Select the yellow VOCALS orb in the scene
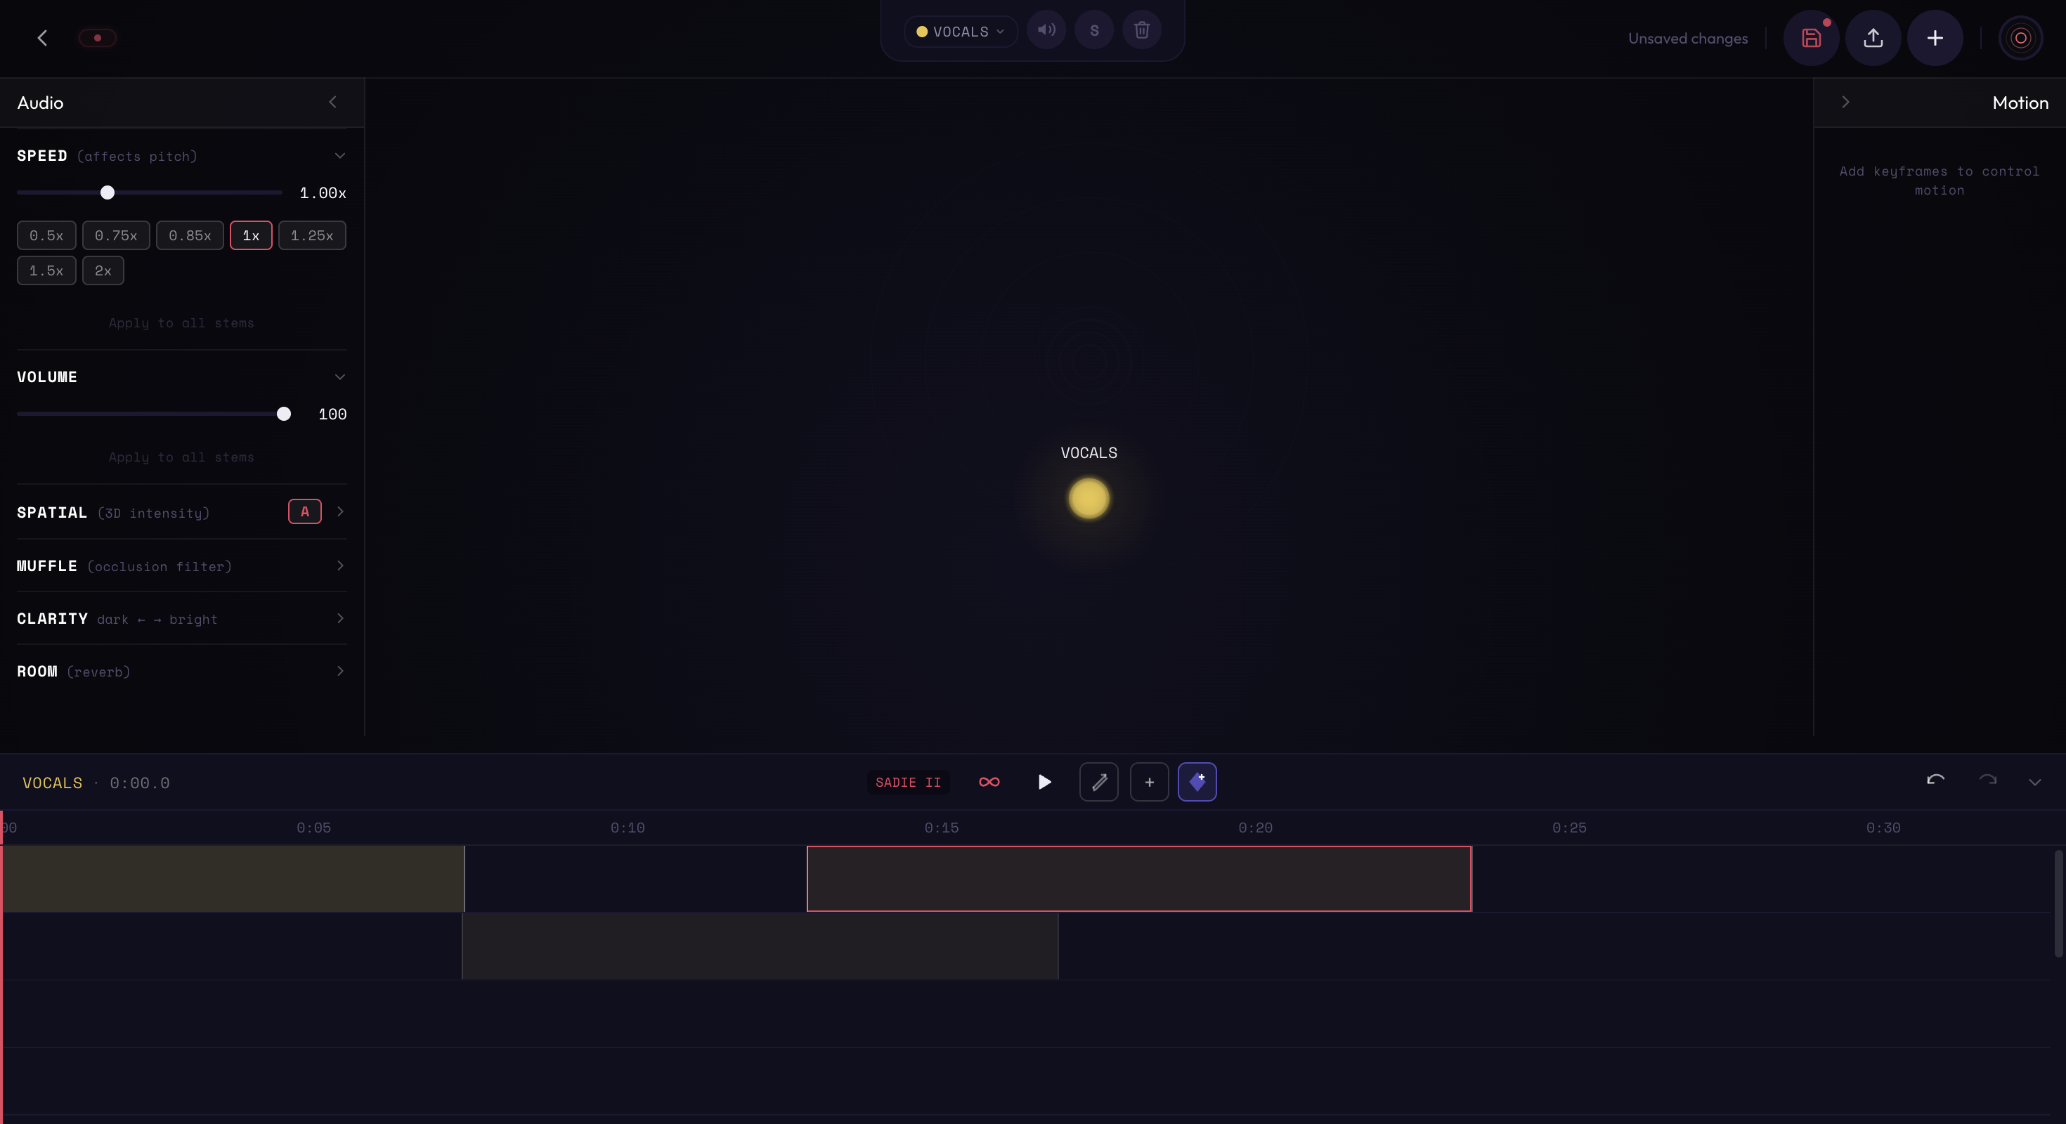The width and height of the screenshot is (2066, 1124). coord(1089,499)
